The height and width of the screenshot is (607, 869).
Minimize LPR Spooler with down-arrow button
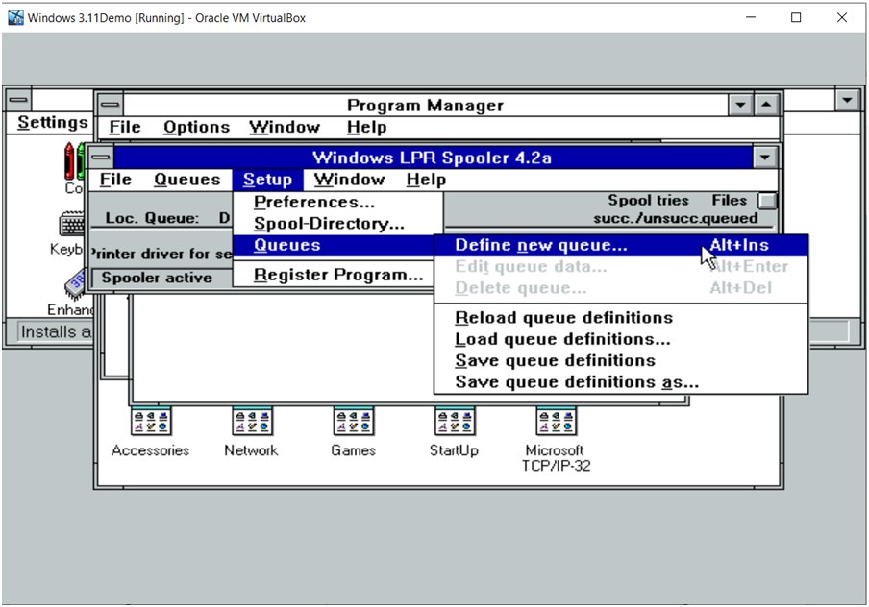pos(765,158)
